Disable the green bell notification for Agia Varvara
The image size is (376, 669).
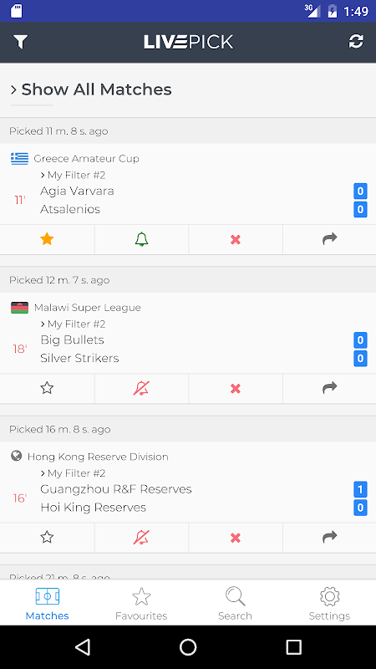(x=141, y=239)
